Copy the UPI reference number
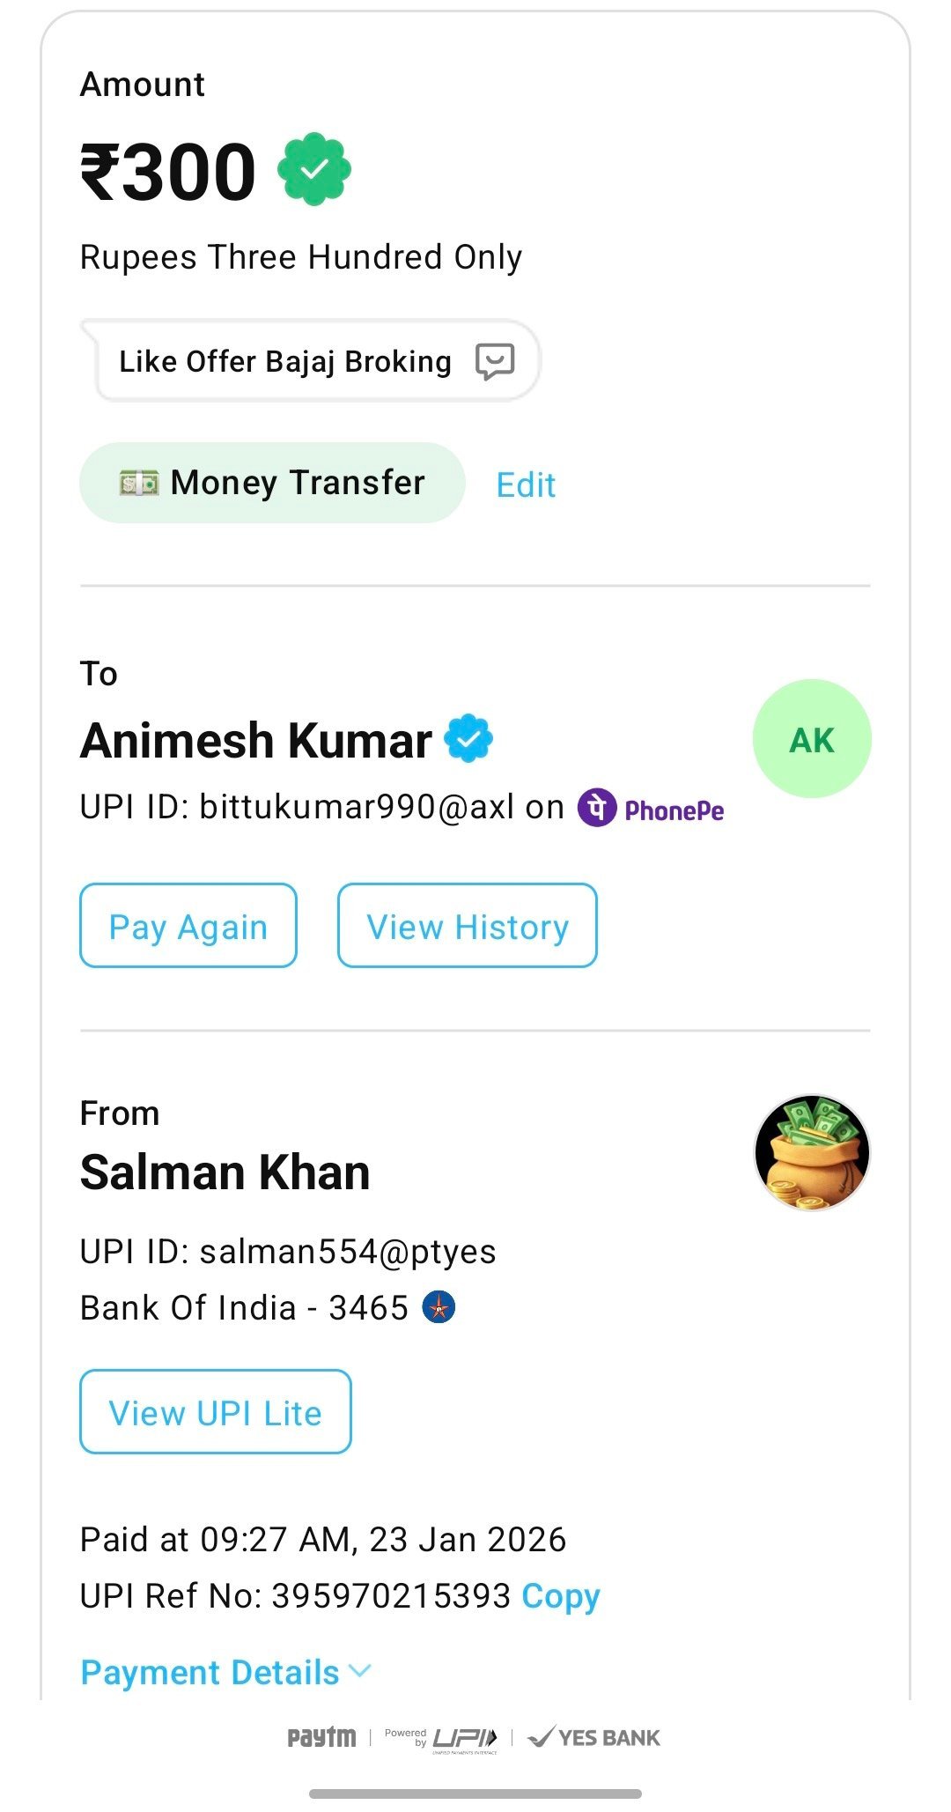Viewport: 951px width, 1812px height. click(x=561, y=1595)
